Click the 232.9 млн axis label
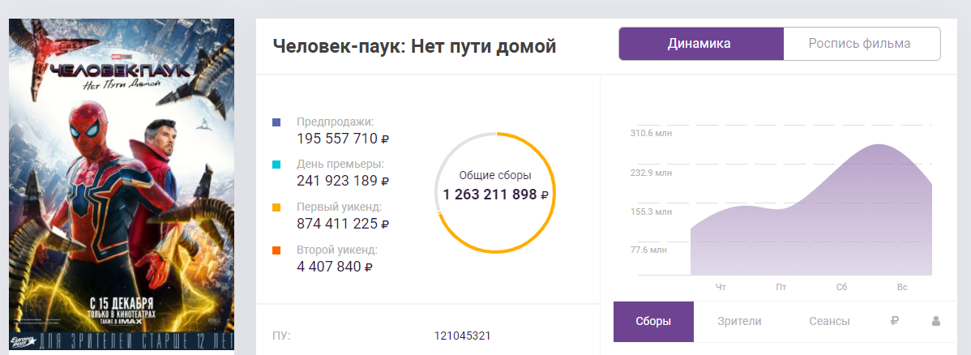The image size is (971, 355). coord(651,173)
